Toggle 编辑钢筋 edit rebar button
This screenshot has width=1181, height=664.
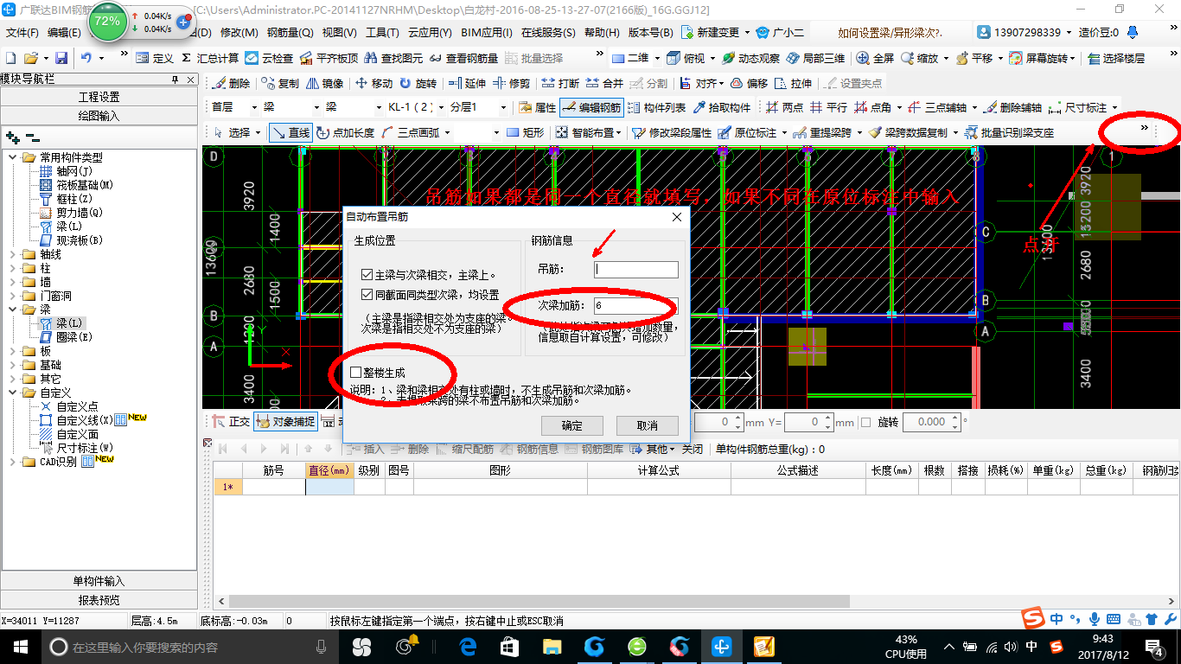pyautogui.click(x=591, y=108)
